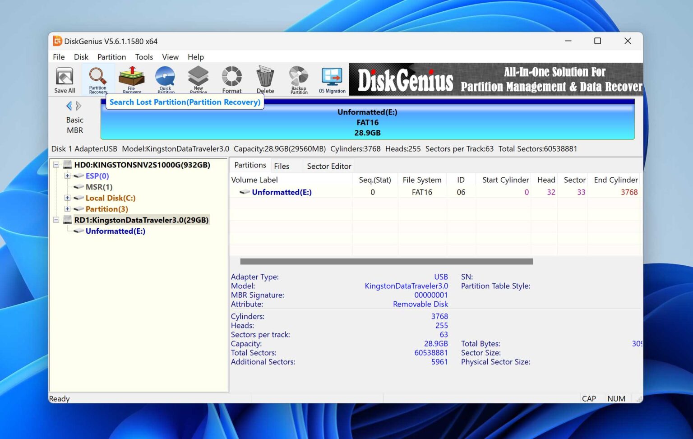The width and height of the screenshot is (693, 439).
Task: Open the Sector Editor tab
Action: (328, 166)
